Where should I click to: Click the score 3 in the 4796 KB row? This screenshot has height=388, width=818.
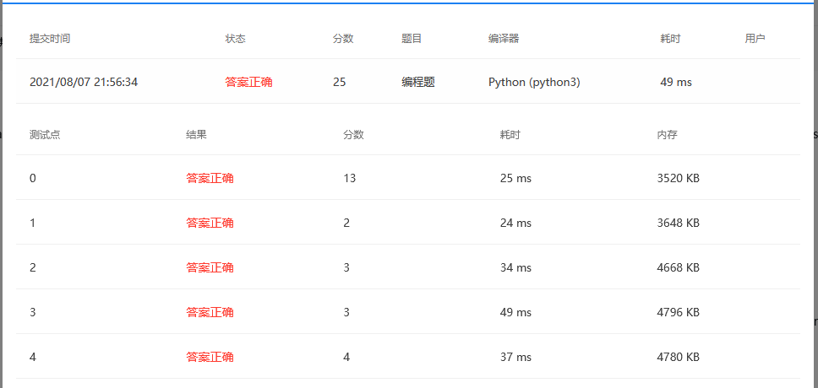tap(346, 312)
